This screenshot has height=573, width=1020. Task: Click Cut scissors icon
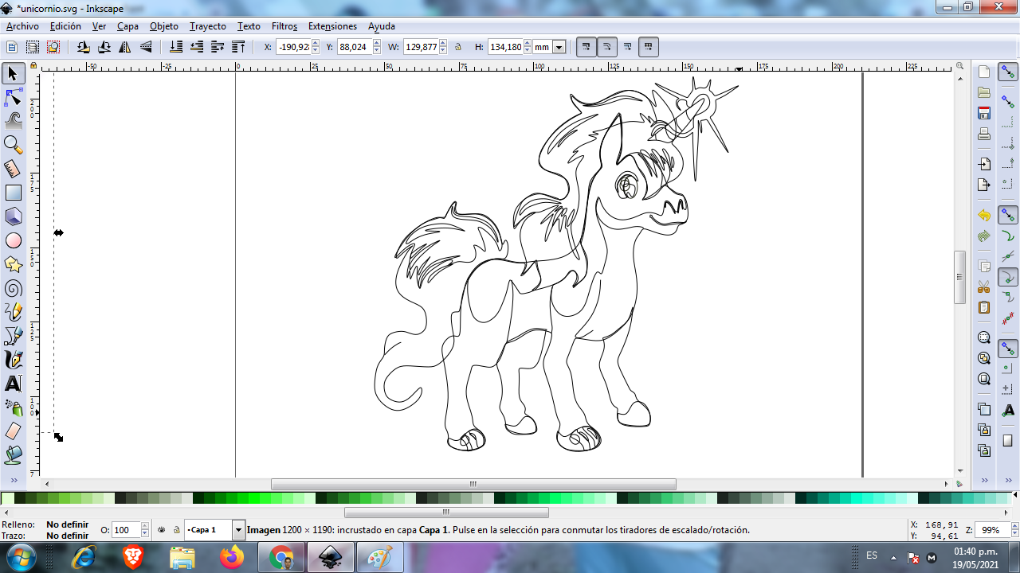pos(984,286)
